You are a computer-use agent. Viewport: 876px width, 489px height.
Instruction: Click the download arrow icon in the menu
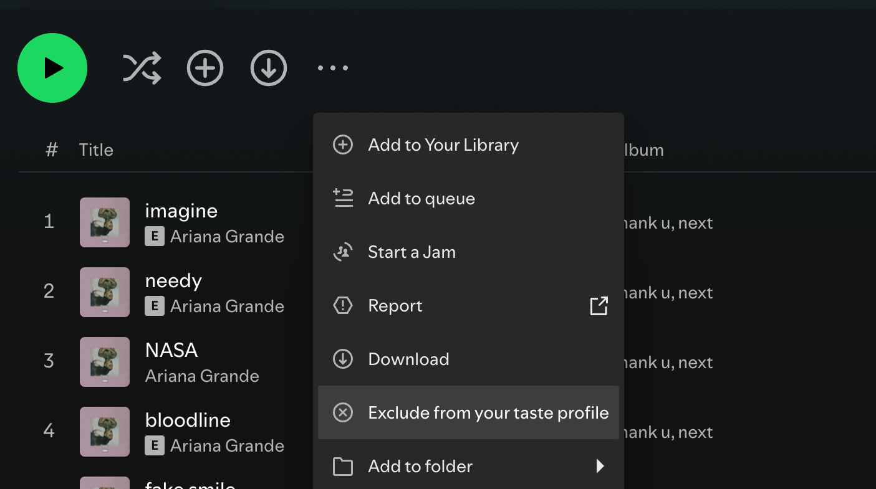[343, 359]
